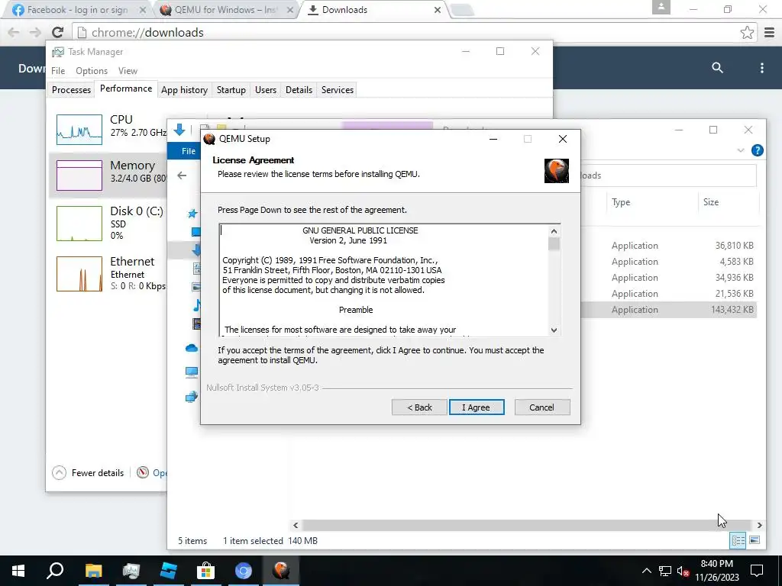Click the license text scrollbar down arrow
The height and width of the screenshot is (586, 782).
[554, 330]
